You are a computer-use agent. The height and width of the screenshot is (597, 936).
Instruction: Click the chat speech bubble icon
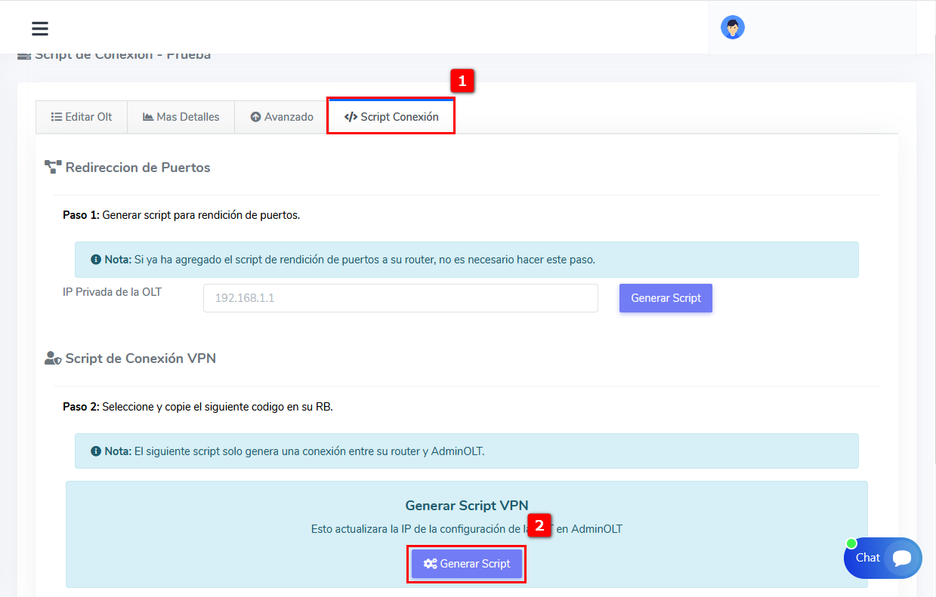pos(902,559)
